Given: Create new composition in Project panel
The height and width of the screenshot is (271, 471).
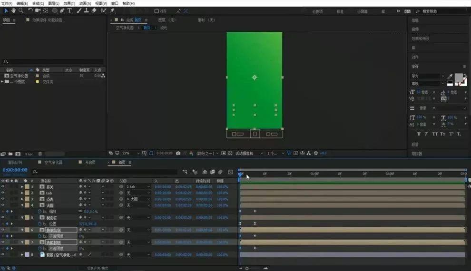Looking at the screenshot, I should click(18, 154).
